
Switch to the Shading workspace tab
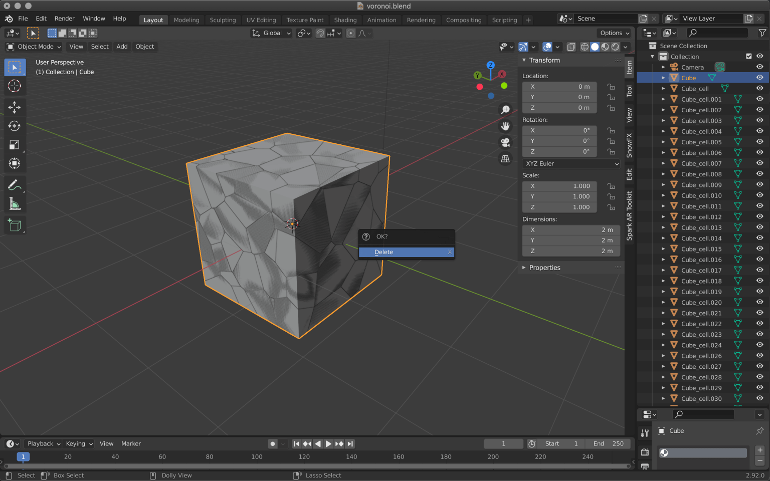point(345,20)
